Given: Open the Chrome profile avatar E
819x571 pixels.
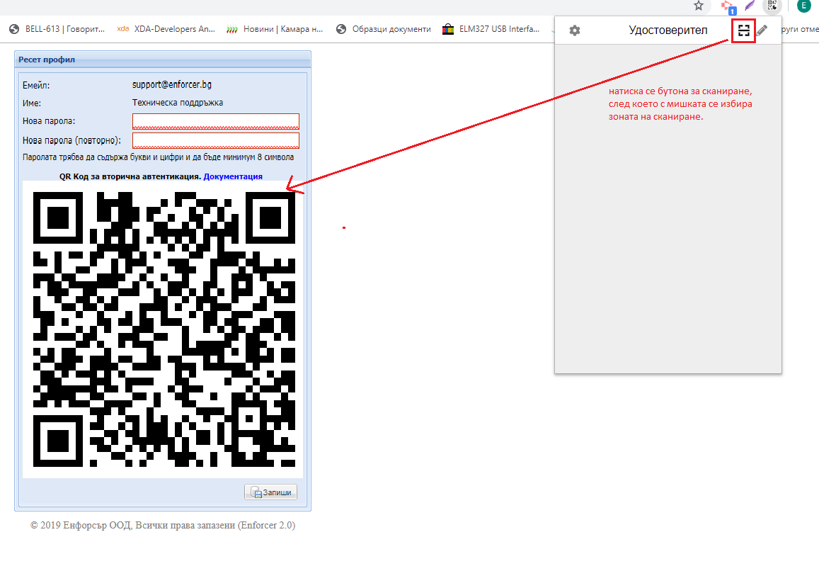Looking at the screenshot, I should coord(803,6).
